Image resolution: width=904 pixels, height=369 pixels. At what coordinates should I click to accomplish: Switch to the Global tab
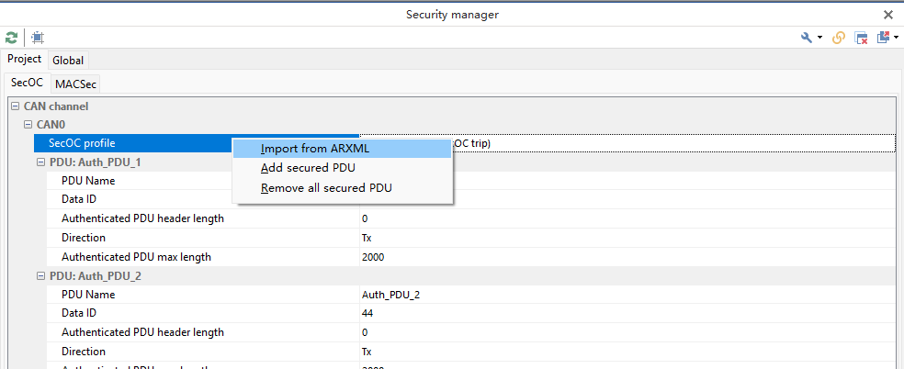click(x=68, y=61)
